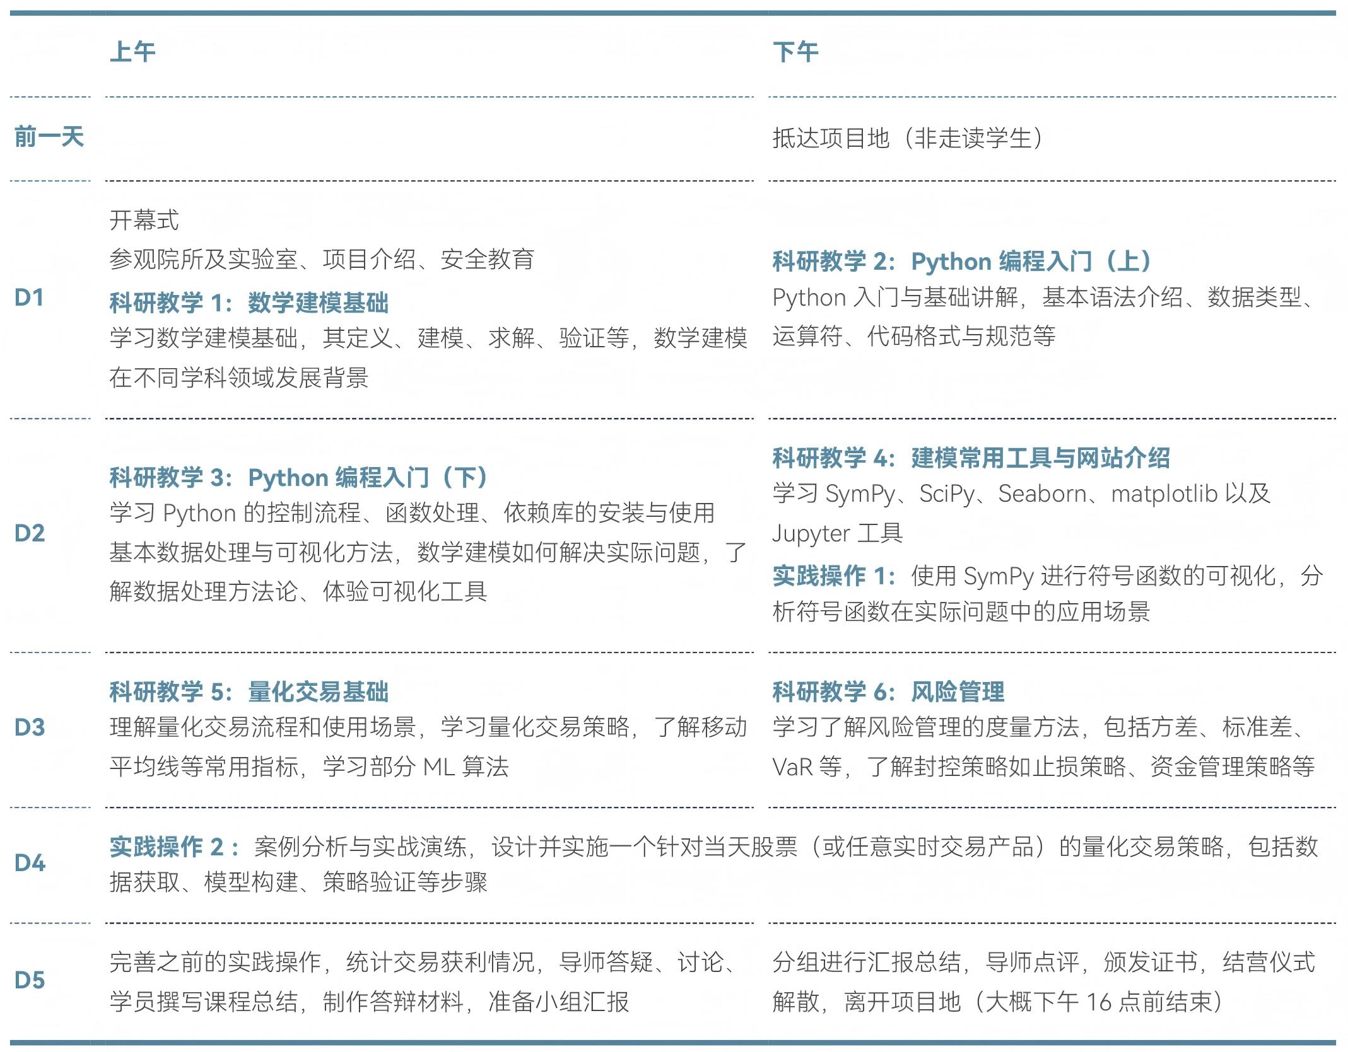
Task: Click heading 科研教学 4：建模常用工具与网站介绍
Action: (x=971, y=458)
